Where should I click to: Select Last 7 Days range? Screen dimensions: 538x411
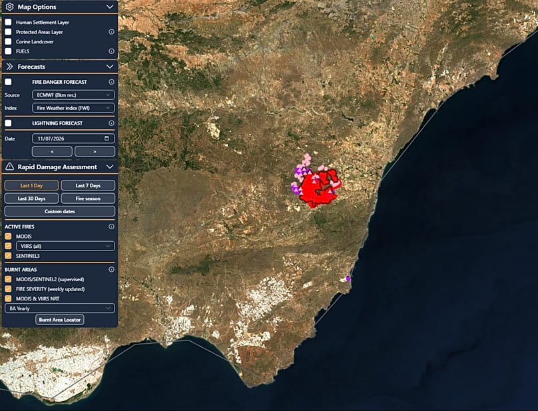[x=88, y=185]
